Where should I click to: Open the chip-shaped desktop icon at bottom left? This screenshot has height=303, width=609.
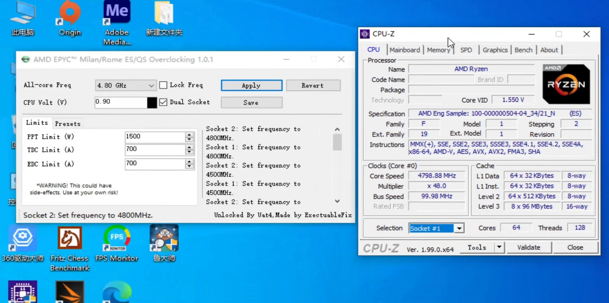(23, 292)
